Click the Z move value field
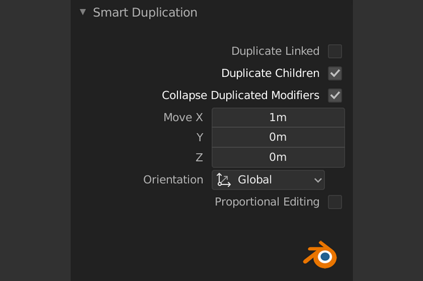This screenshot has height=281, width=423. pos(278,157)
